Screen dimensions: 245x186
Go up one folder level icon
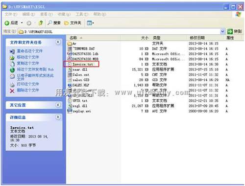[x=41, y=23]
